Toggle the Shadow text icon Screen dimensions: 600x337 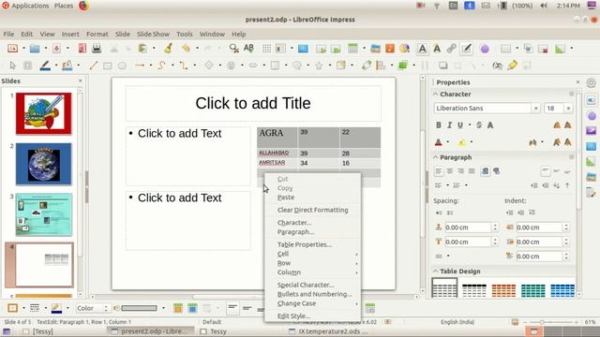point(489,125)
